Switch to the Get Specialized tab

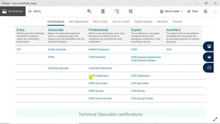[x=79, y=22]
